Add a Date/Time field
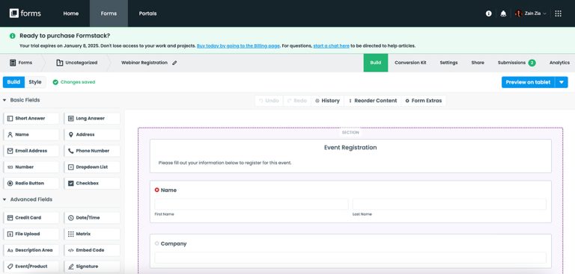 (92, 218)
